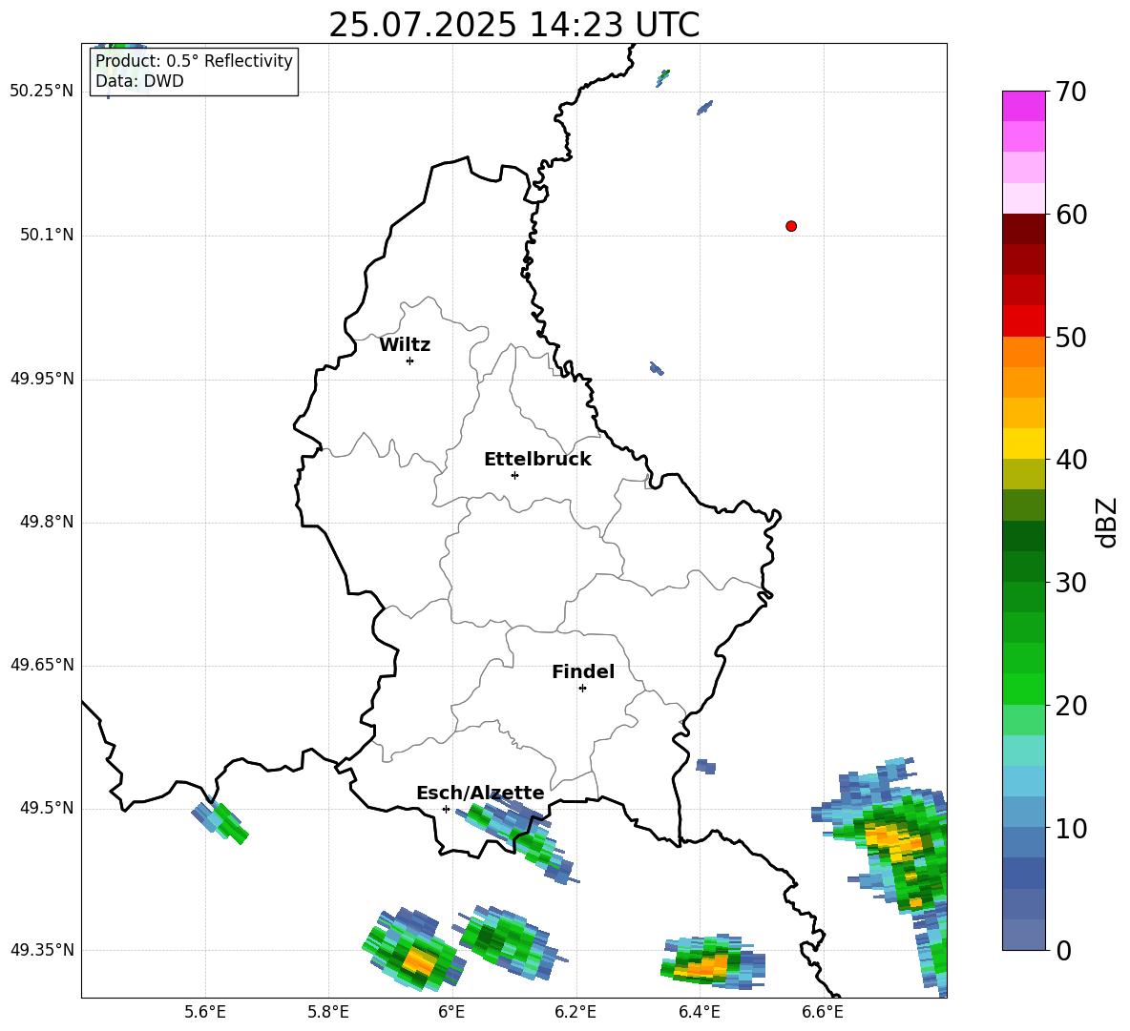Click the 49.95°N latitude label
1130x1031 pixels.
41,378
